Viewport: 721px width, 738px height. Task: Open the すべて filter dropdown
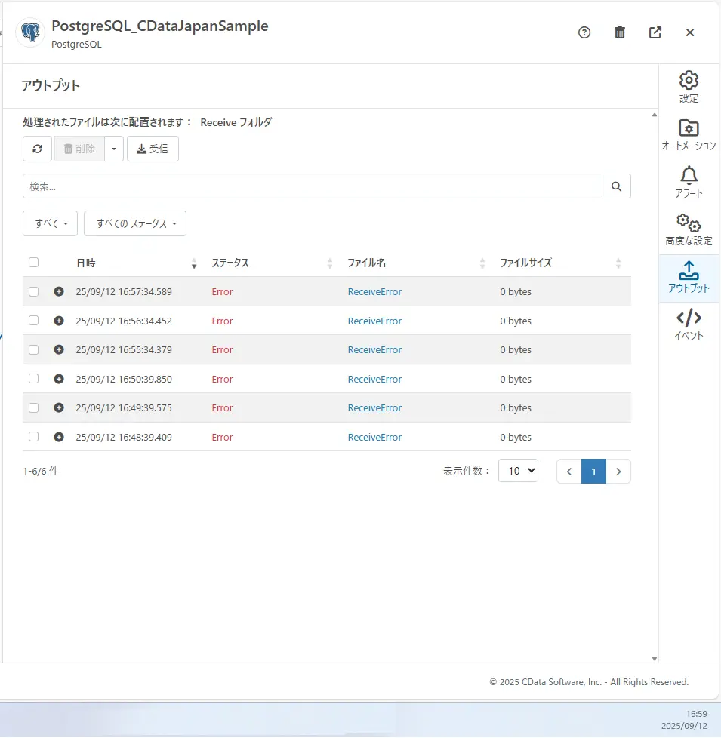pyautogui.click(x=50, y=223)
